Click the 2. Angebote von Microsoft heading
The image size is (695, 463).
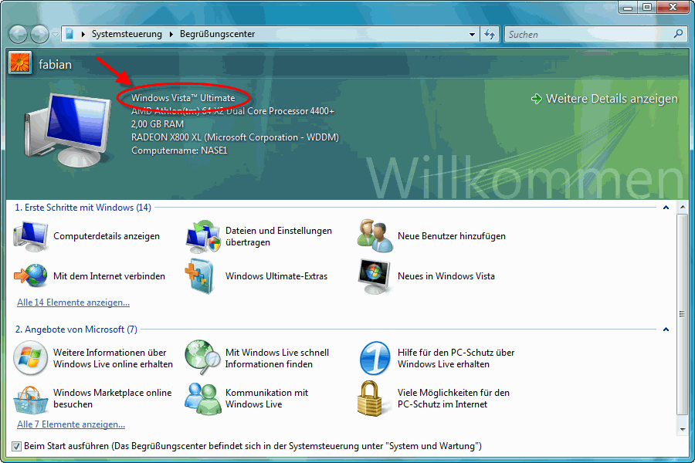point(76,330)
